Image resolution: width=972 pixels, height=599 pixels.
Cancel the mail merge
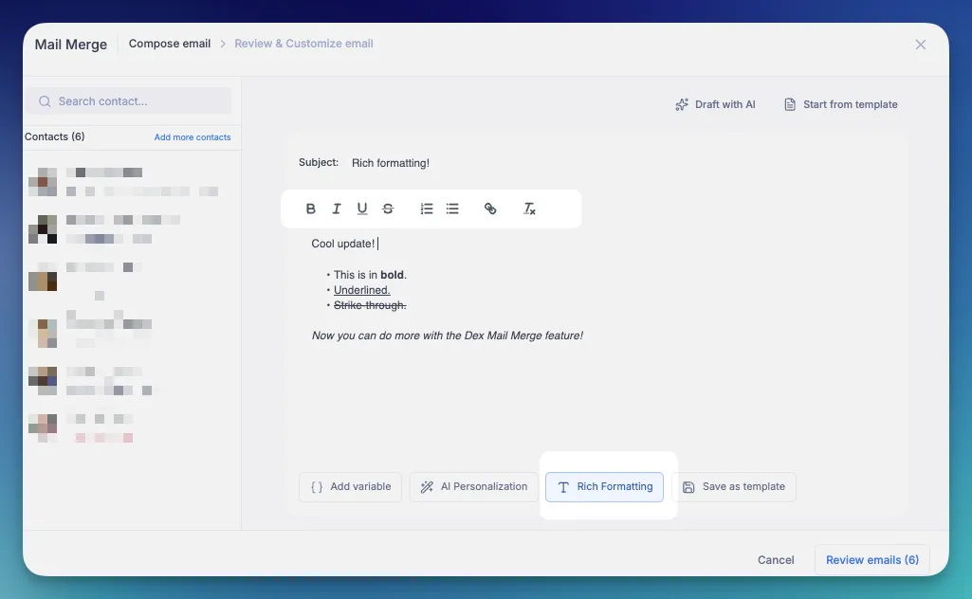point(776,560)
